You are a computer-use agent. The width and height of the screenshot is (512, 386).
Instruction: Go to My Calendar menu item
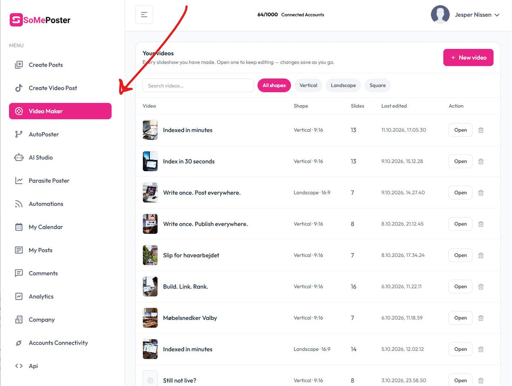pyautogui.click(x=60, y=227)
